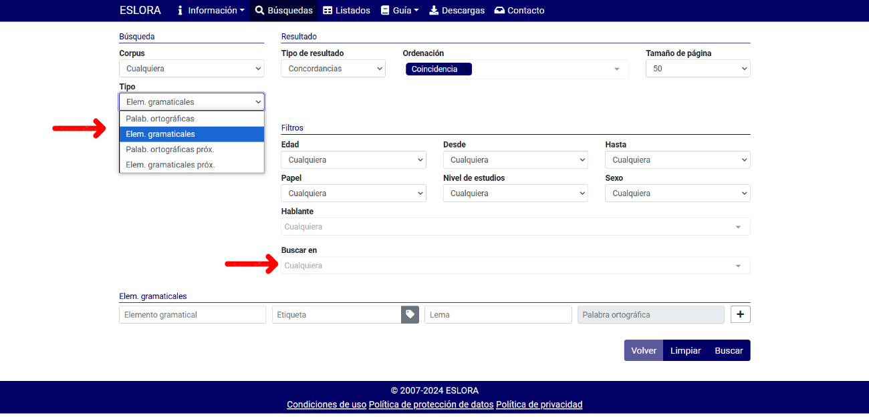The width and height of the screenshot is (869, 417).
Task: Open the Tamaño de página dropdown
Action: 697,69
